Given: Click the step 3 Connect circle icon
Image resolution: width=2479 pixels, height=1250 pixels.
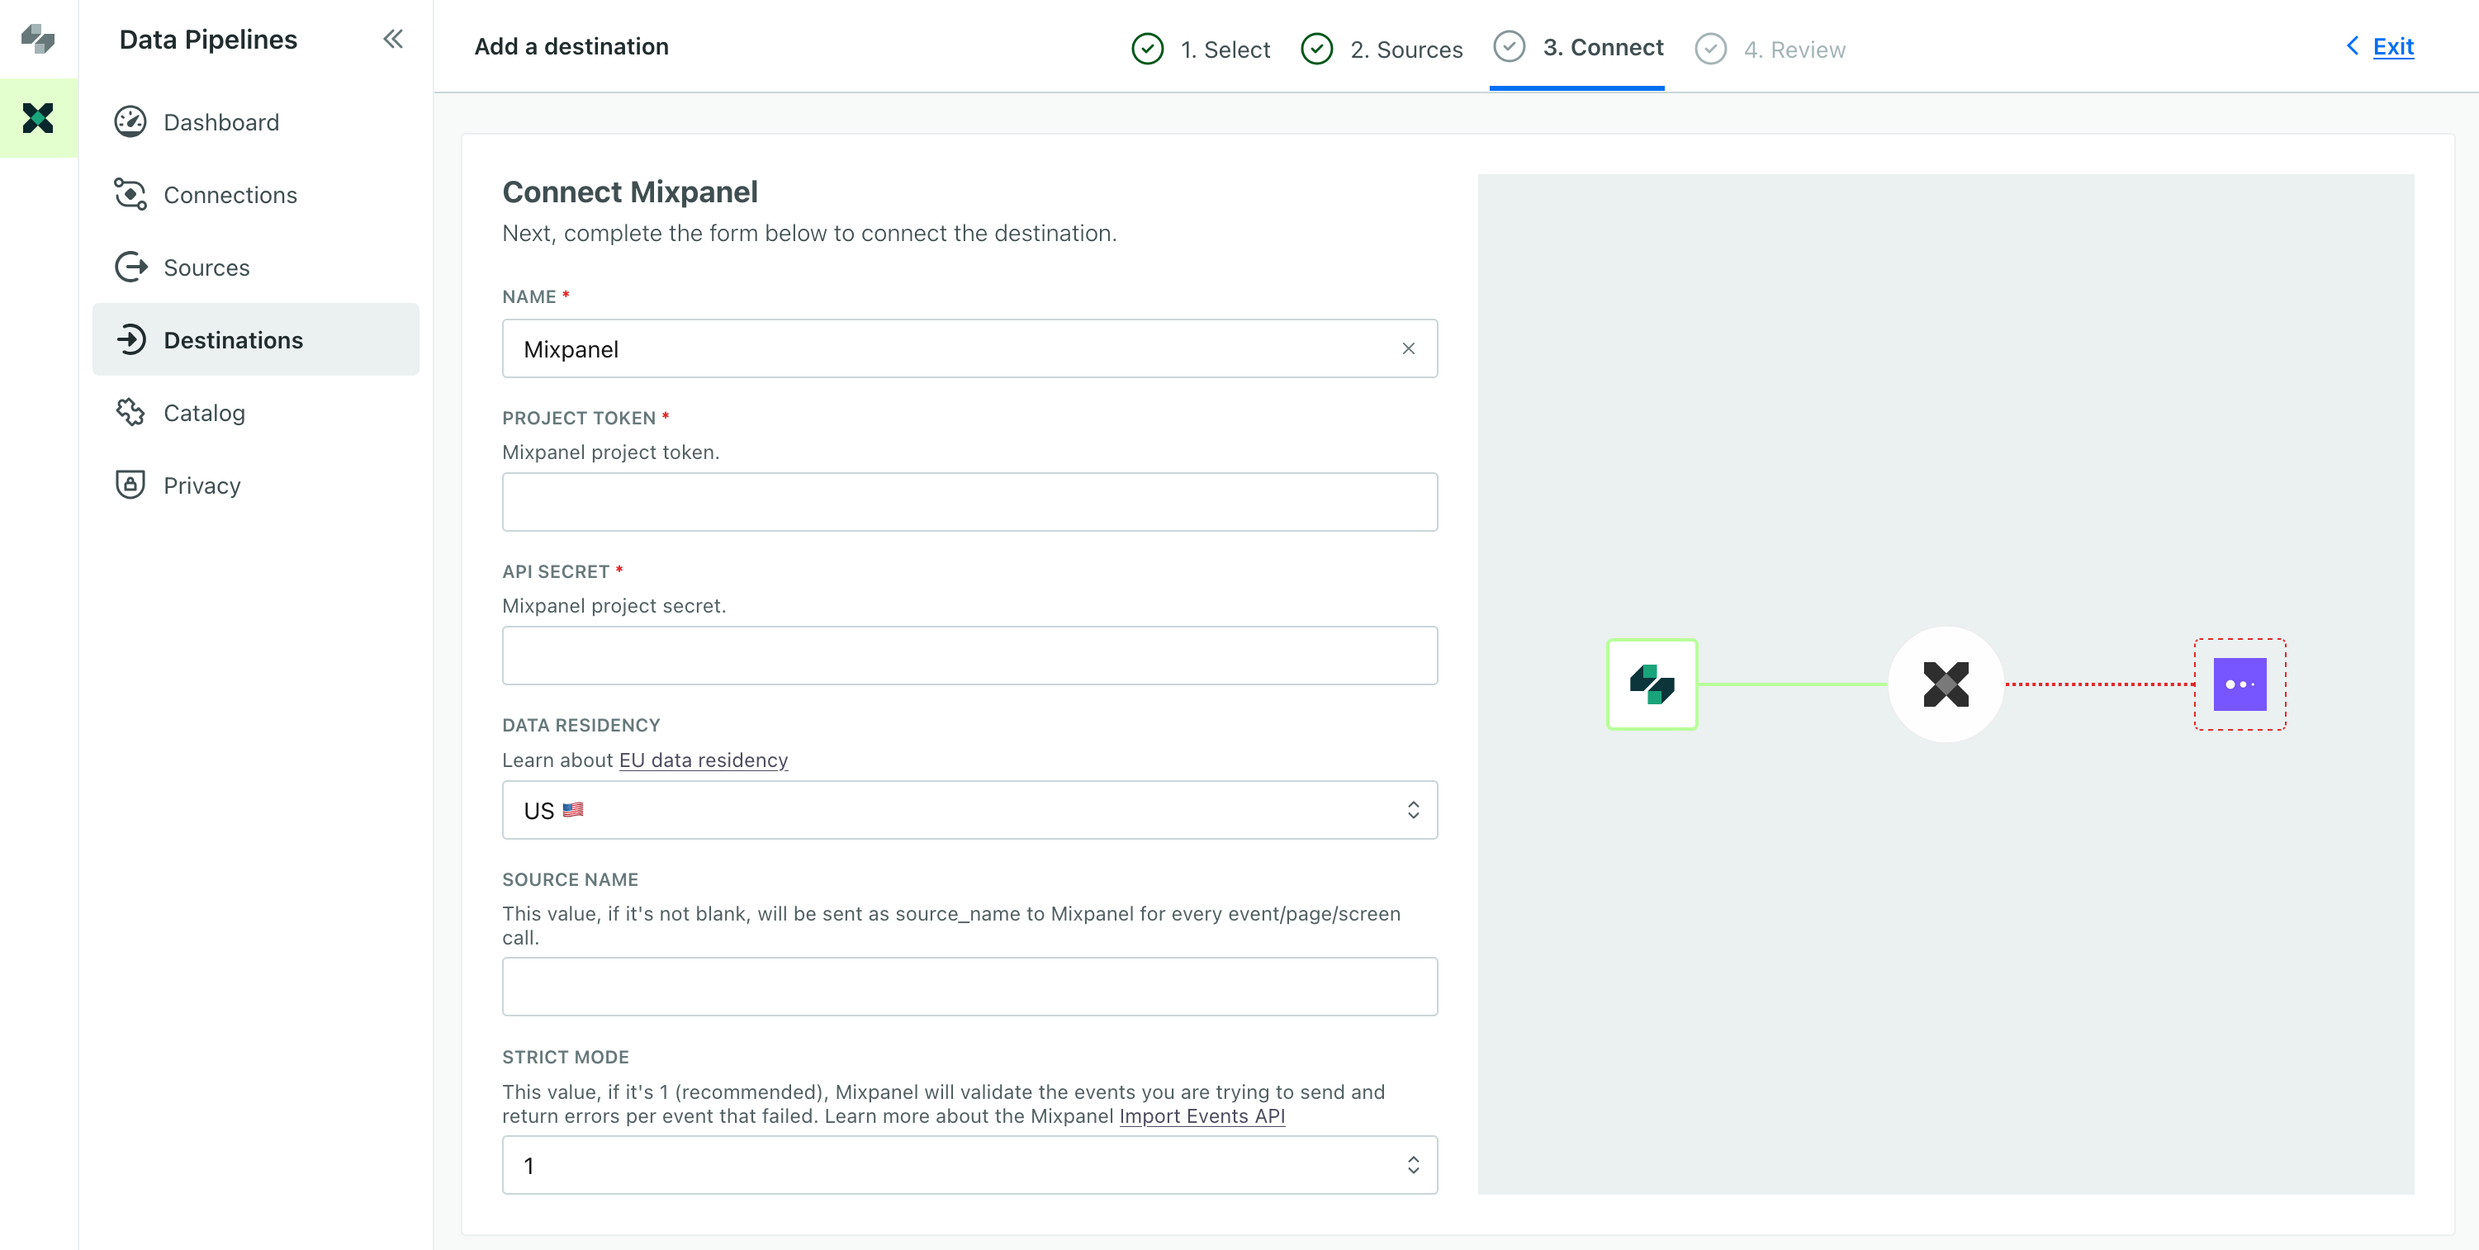Looking at the screenshot, I should click(x=1509, y=47).
